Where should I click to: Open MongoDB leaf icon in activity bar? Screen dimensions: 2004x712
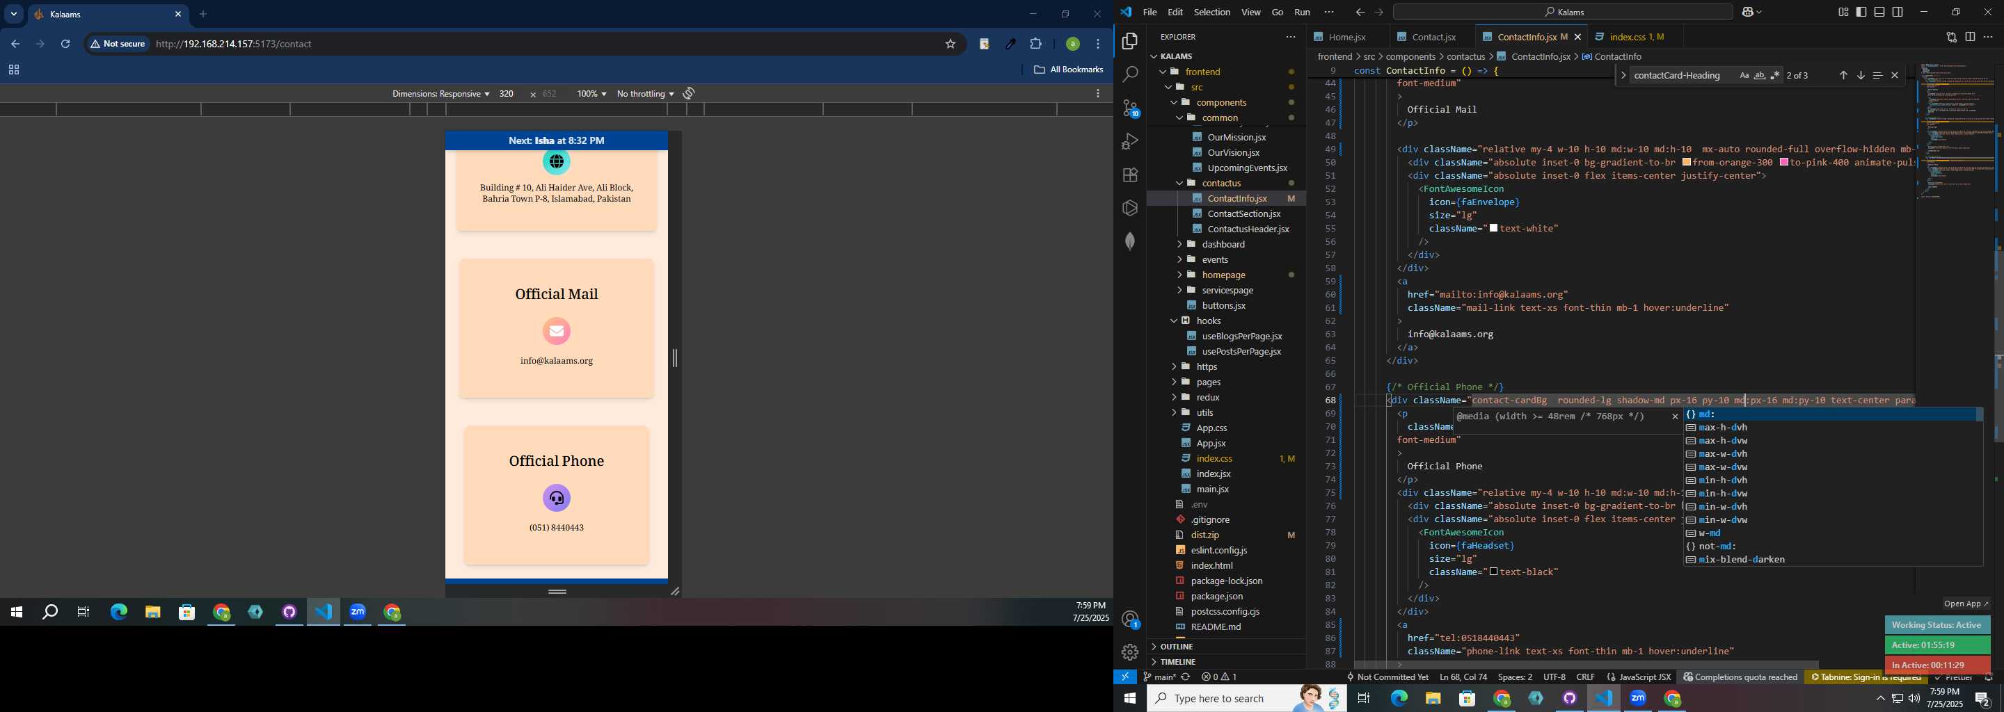(x=1129, y=242)
